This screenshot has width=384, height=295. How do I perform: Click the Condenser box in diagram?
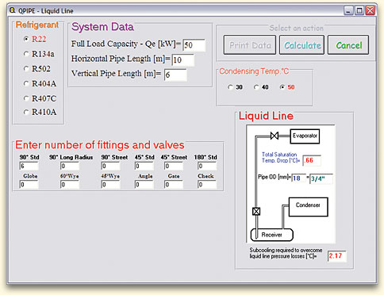coord(308,207)
